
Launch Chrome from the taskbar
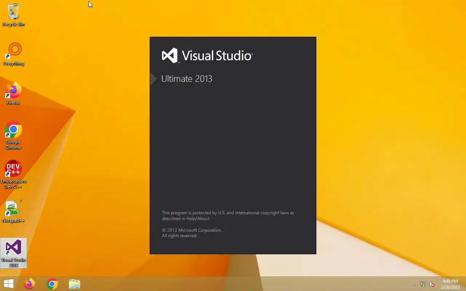52,284
